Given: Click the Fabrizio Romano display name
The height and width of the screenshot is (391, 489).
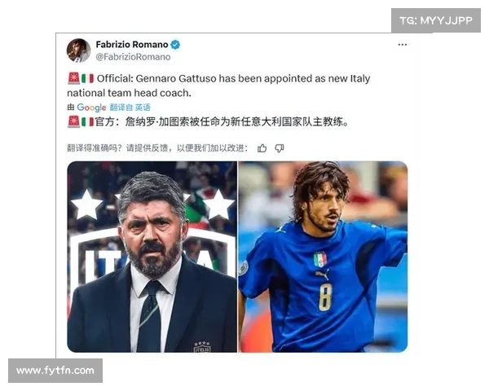Looking at the screenshot, I should click(x=132, y=45).
